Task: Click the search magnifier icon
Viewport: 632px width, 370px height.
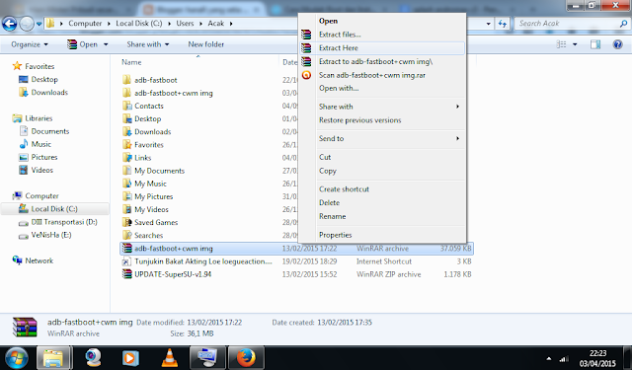Action: [x=623, y=24]
